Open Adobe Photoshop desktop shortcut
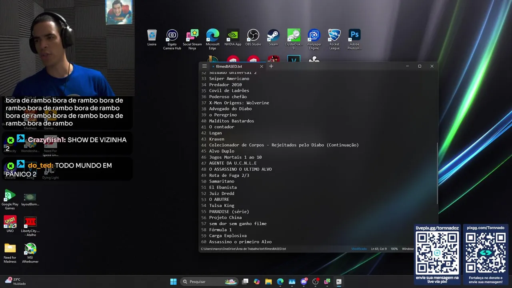This screenshot has width=512, height=288. click(354, 40)
